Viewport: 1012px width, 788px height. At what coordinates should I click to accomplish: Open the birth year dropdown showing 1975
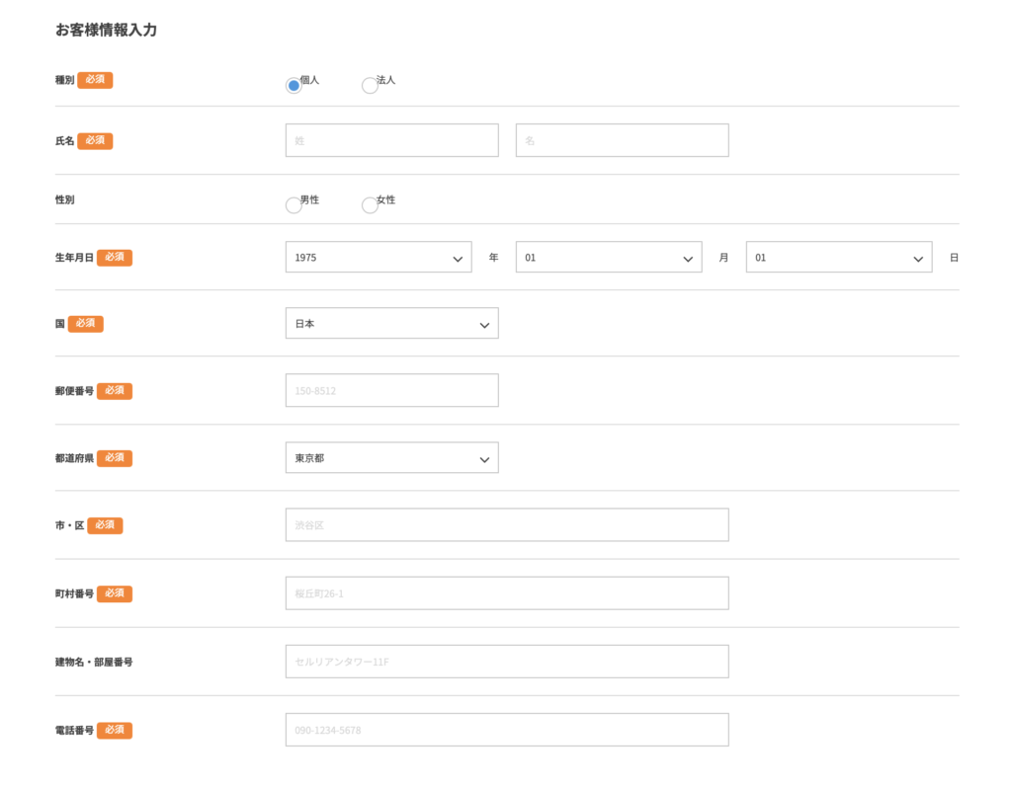point(378,258)
